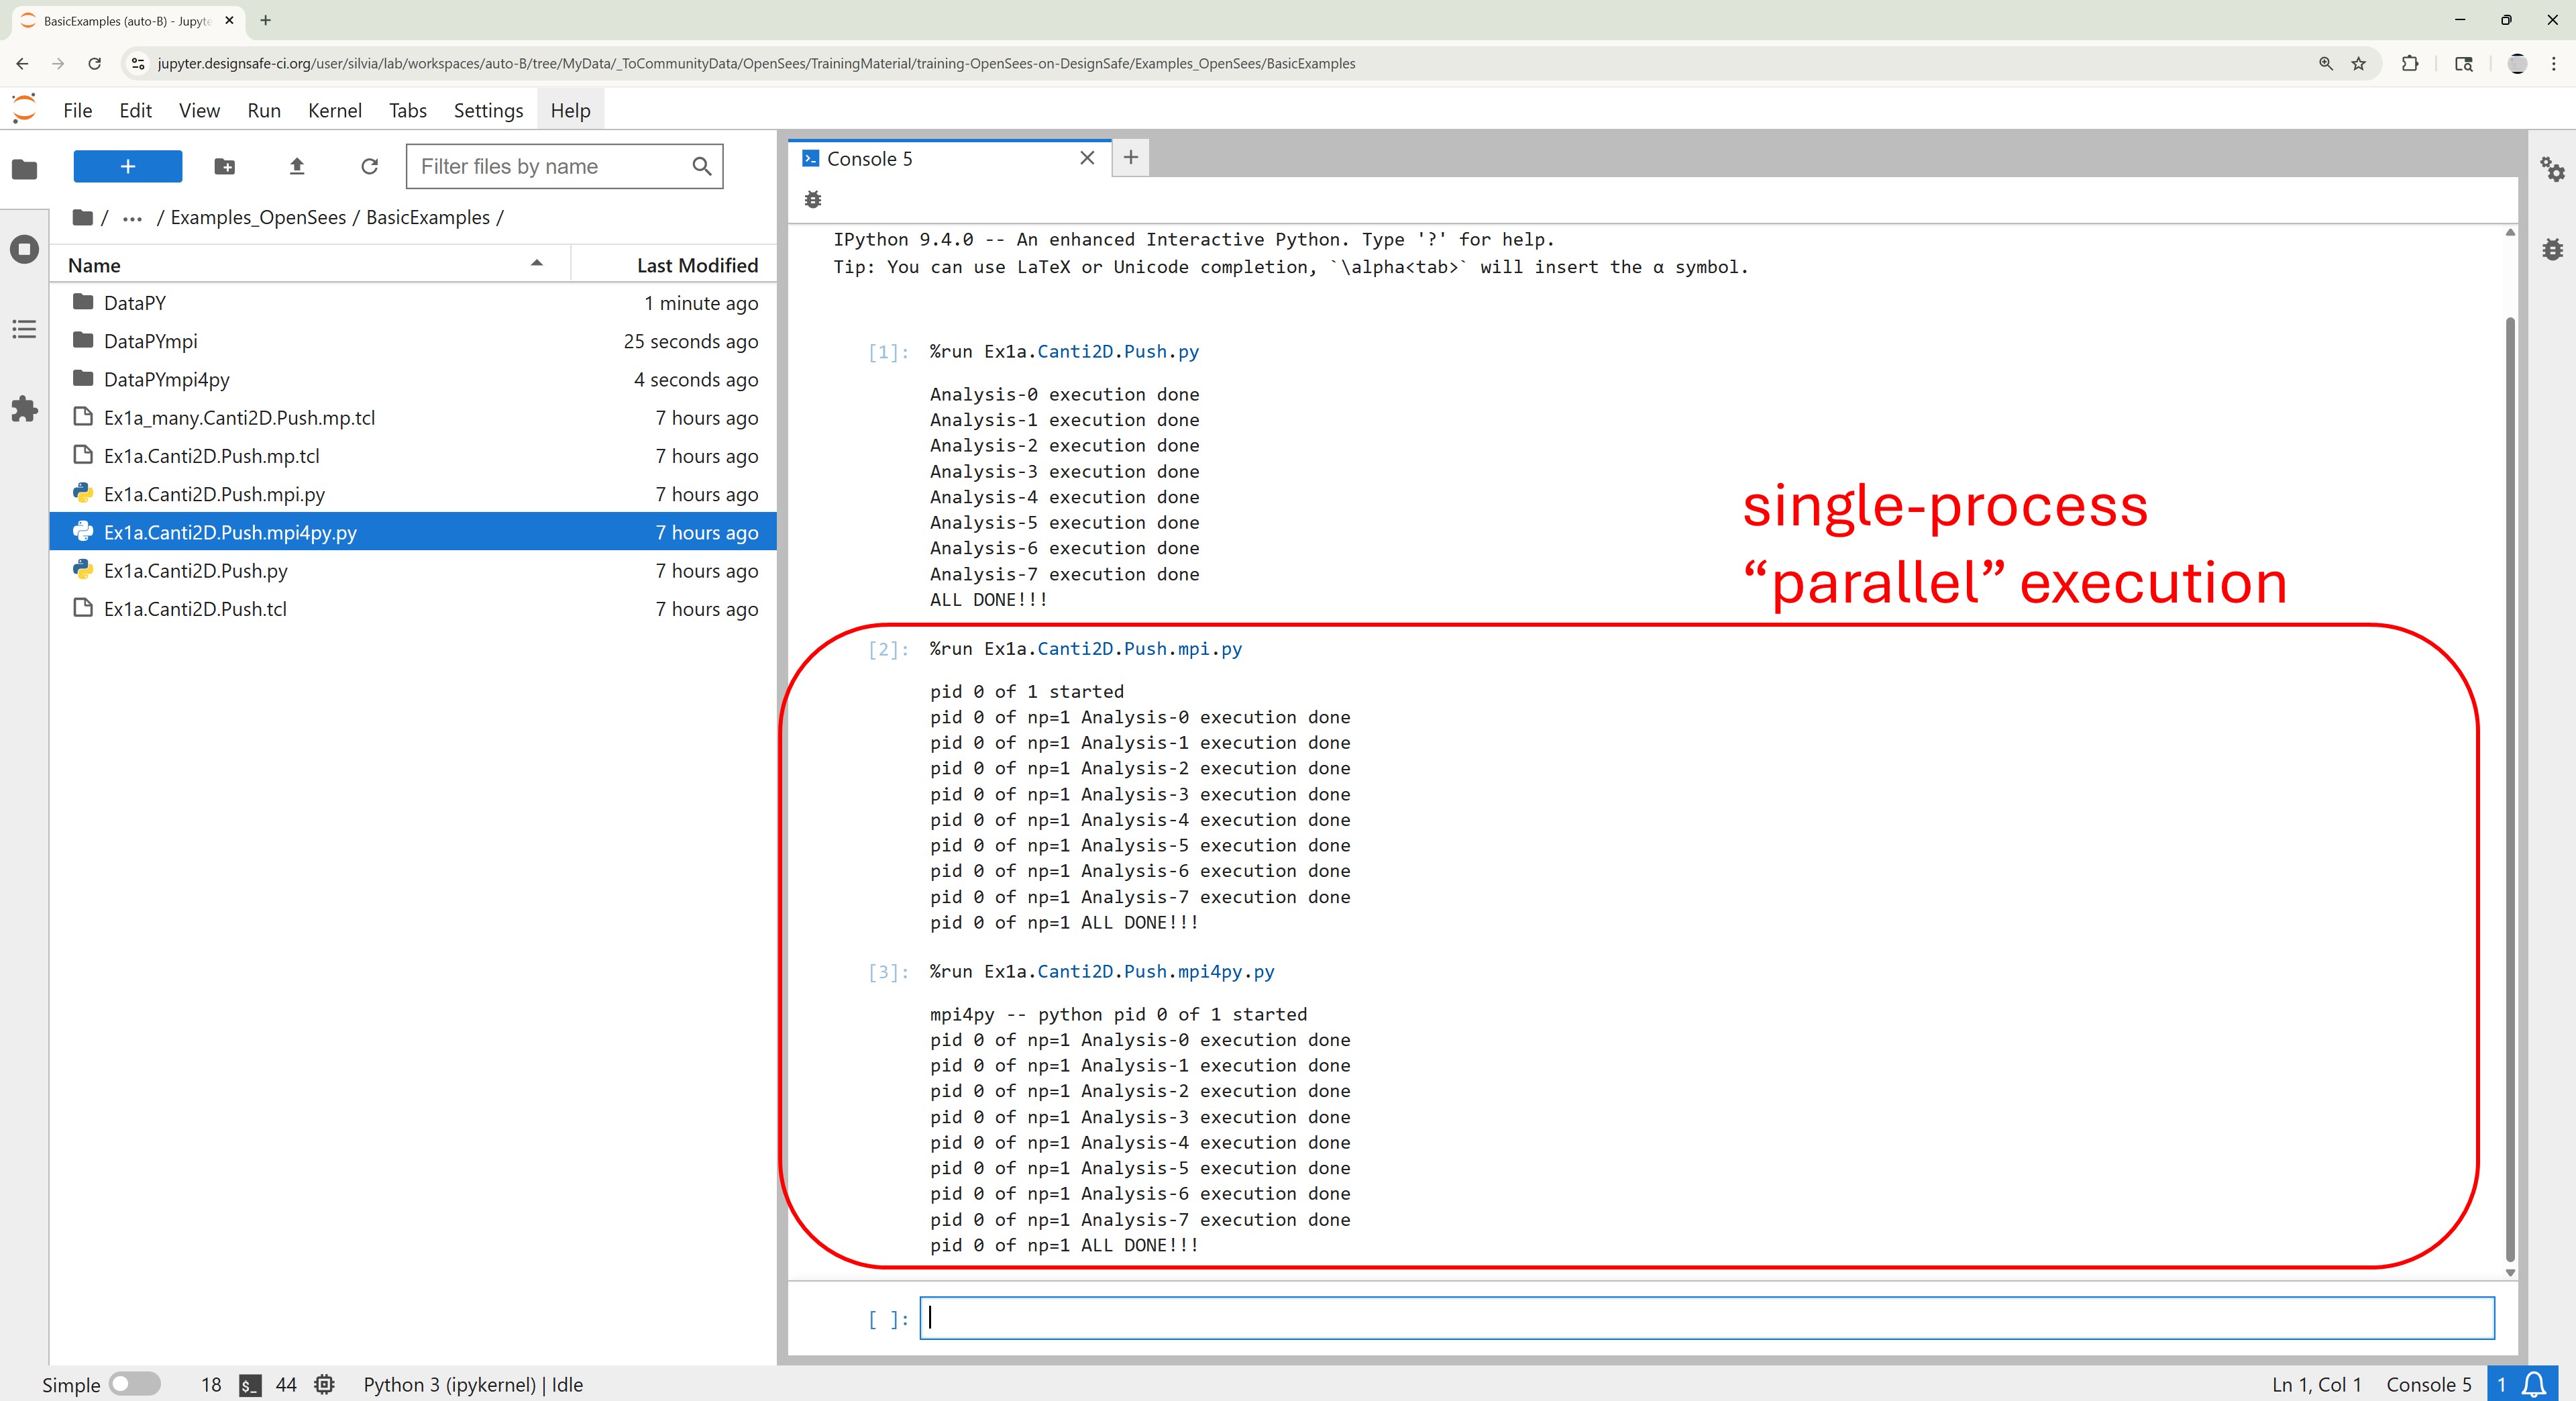
Task: Open the Extension Manager puzzle icon
Action: [x=25, y=409]
